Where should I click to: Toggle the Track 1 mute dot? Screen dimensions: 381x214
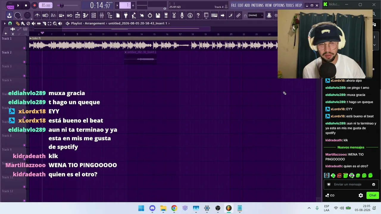(24, 48)
